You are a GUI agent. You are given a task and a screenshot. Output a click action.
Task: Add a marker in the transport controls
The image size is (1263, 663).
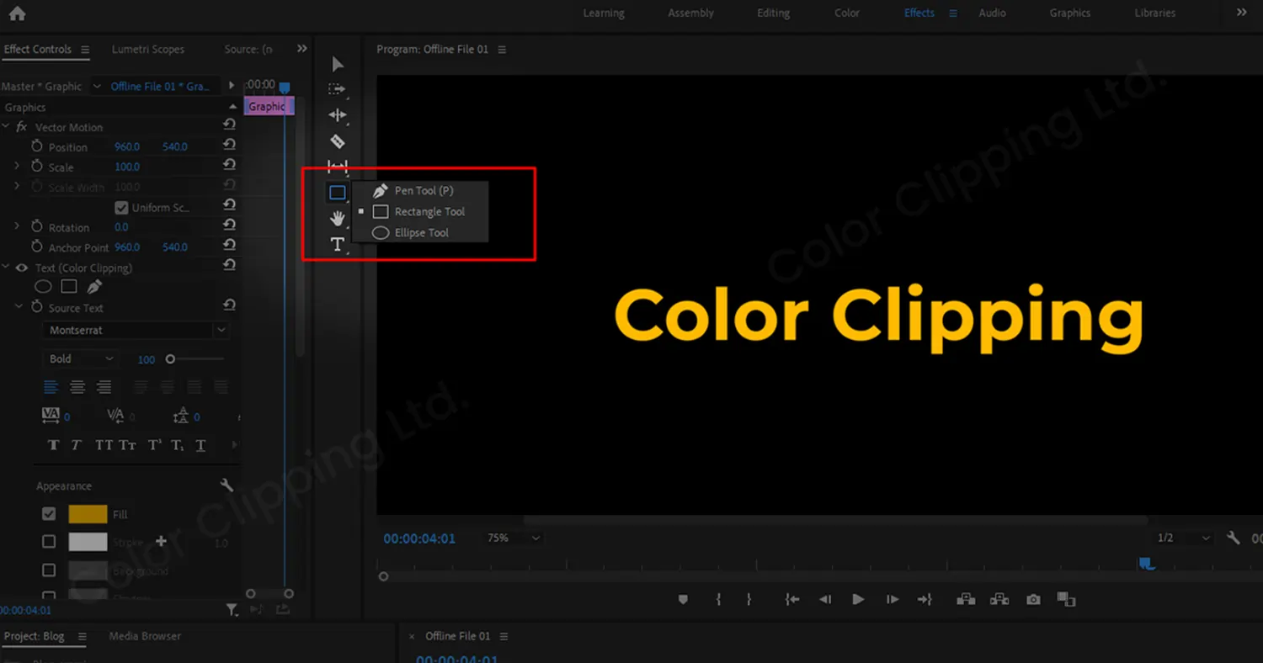682,599
